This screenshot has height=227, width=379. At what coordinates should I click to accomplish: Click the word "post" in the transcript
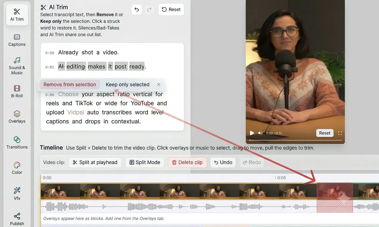coord(121,66)
